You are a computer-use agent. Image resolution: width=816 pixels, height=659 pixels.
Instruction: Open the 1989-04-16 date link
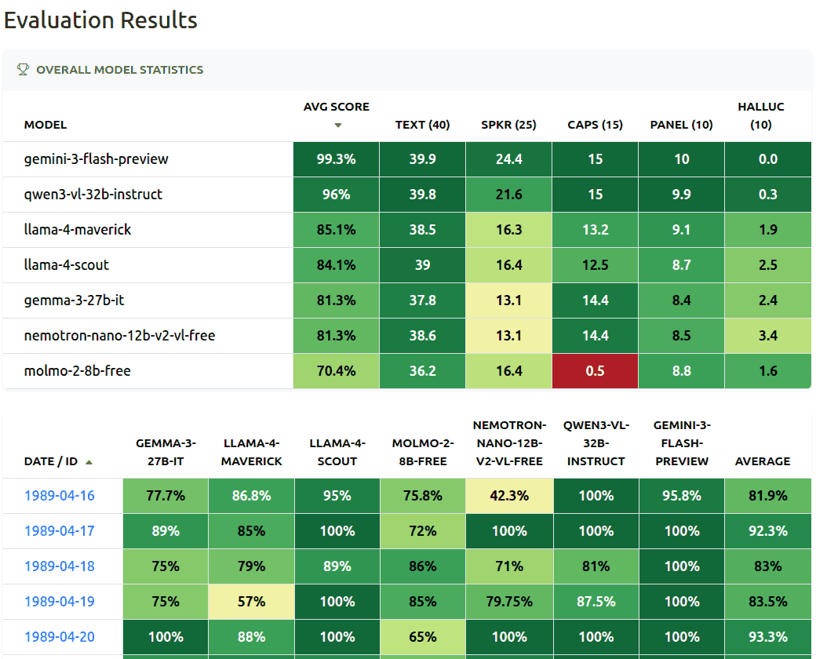pyautogui.click(x=60, y=496)
